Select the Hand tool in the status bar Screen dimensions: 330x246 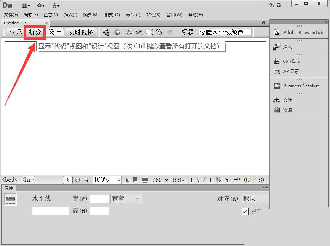[78, 180]
